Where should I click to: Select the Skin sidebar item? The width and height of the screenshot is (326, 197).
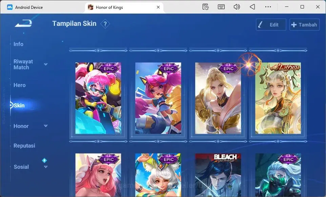point(19,105)
